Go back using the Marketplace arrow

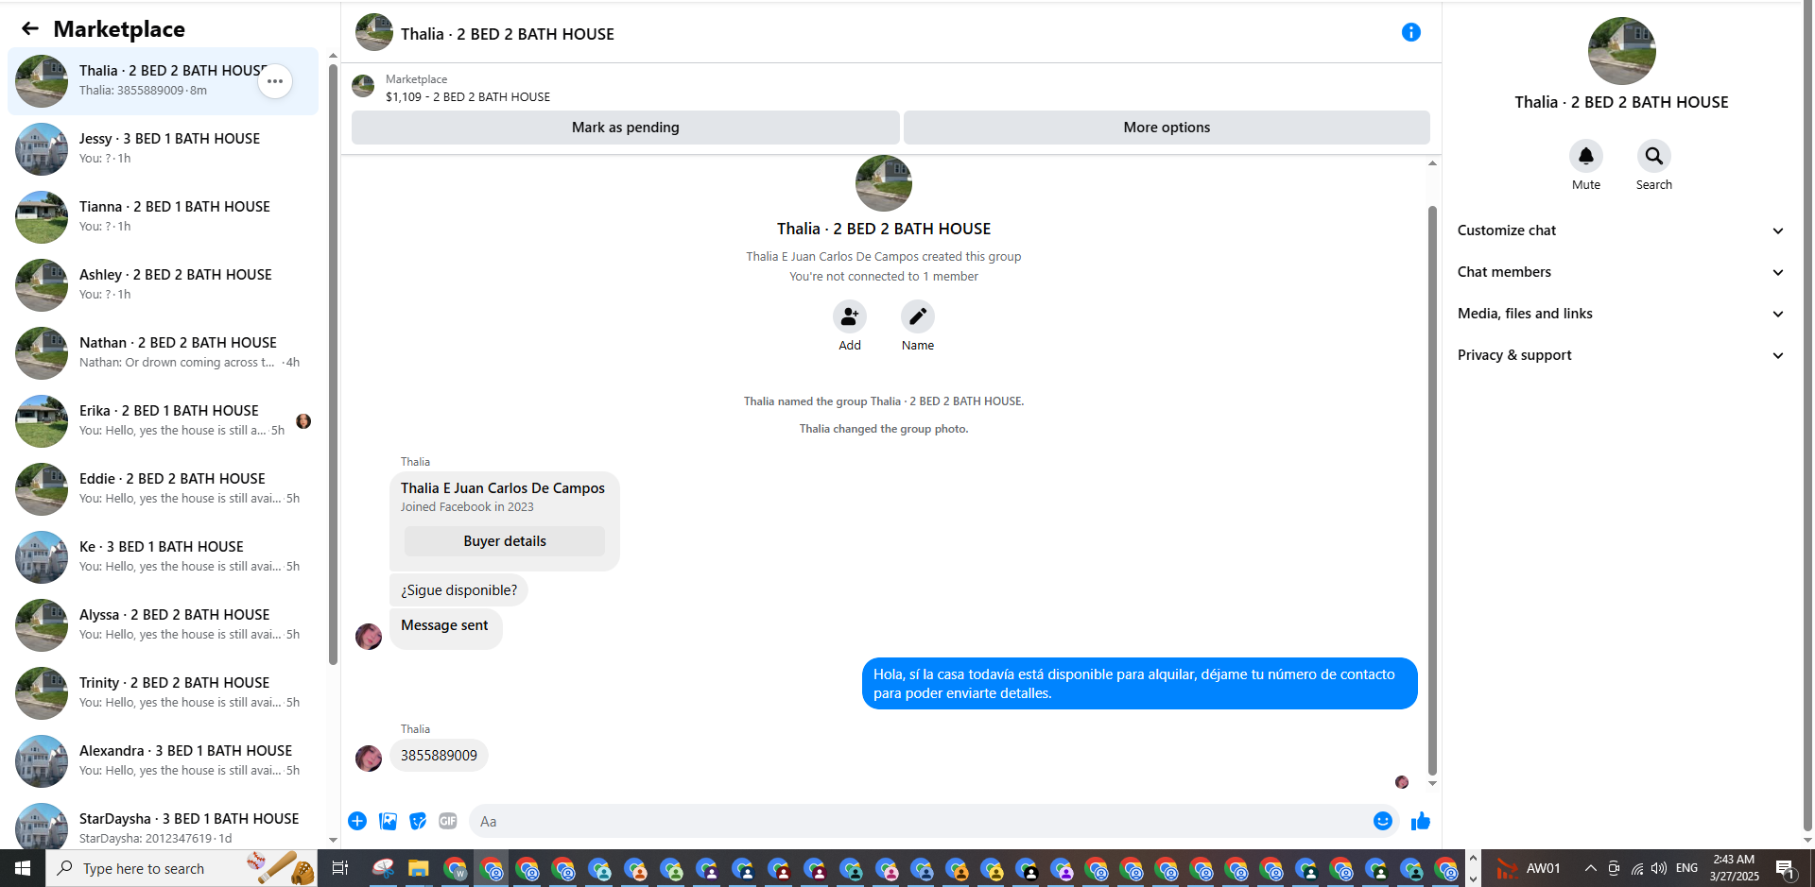click(30, 28)
